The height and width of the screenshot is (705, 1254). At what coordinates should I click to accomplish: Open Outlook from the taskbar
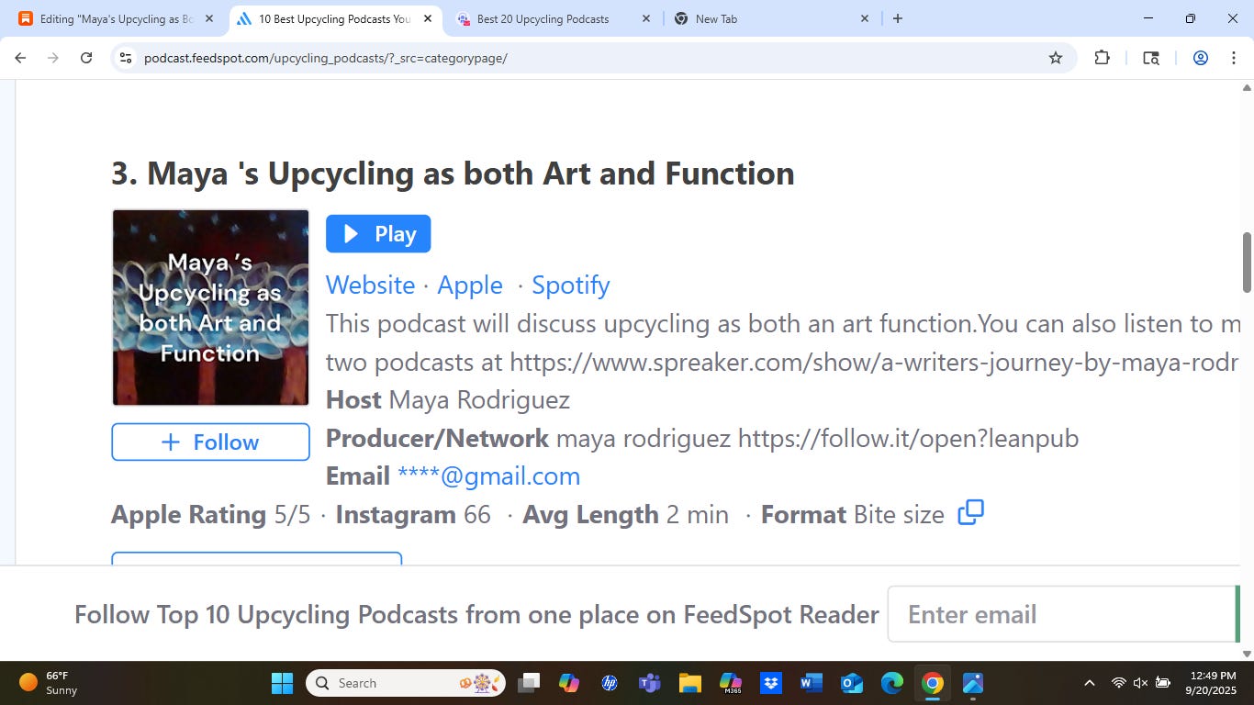coord(852,683)
